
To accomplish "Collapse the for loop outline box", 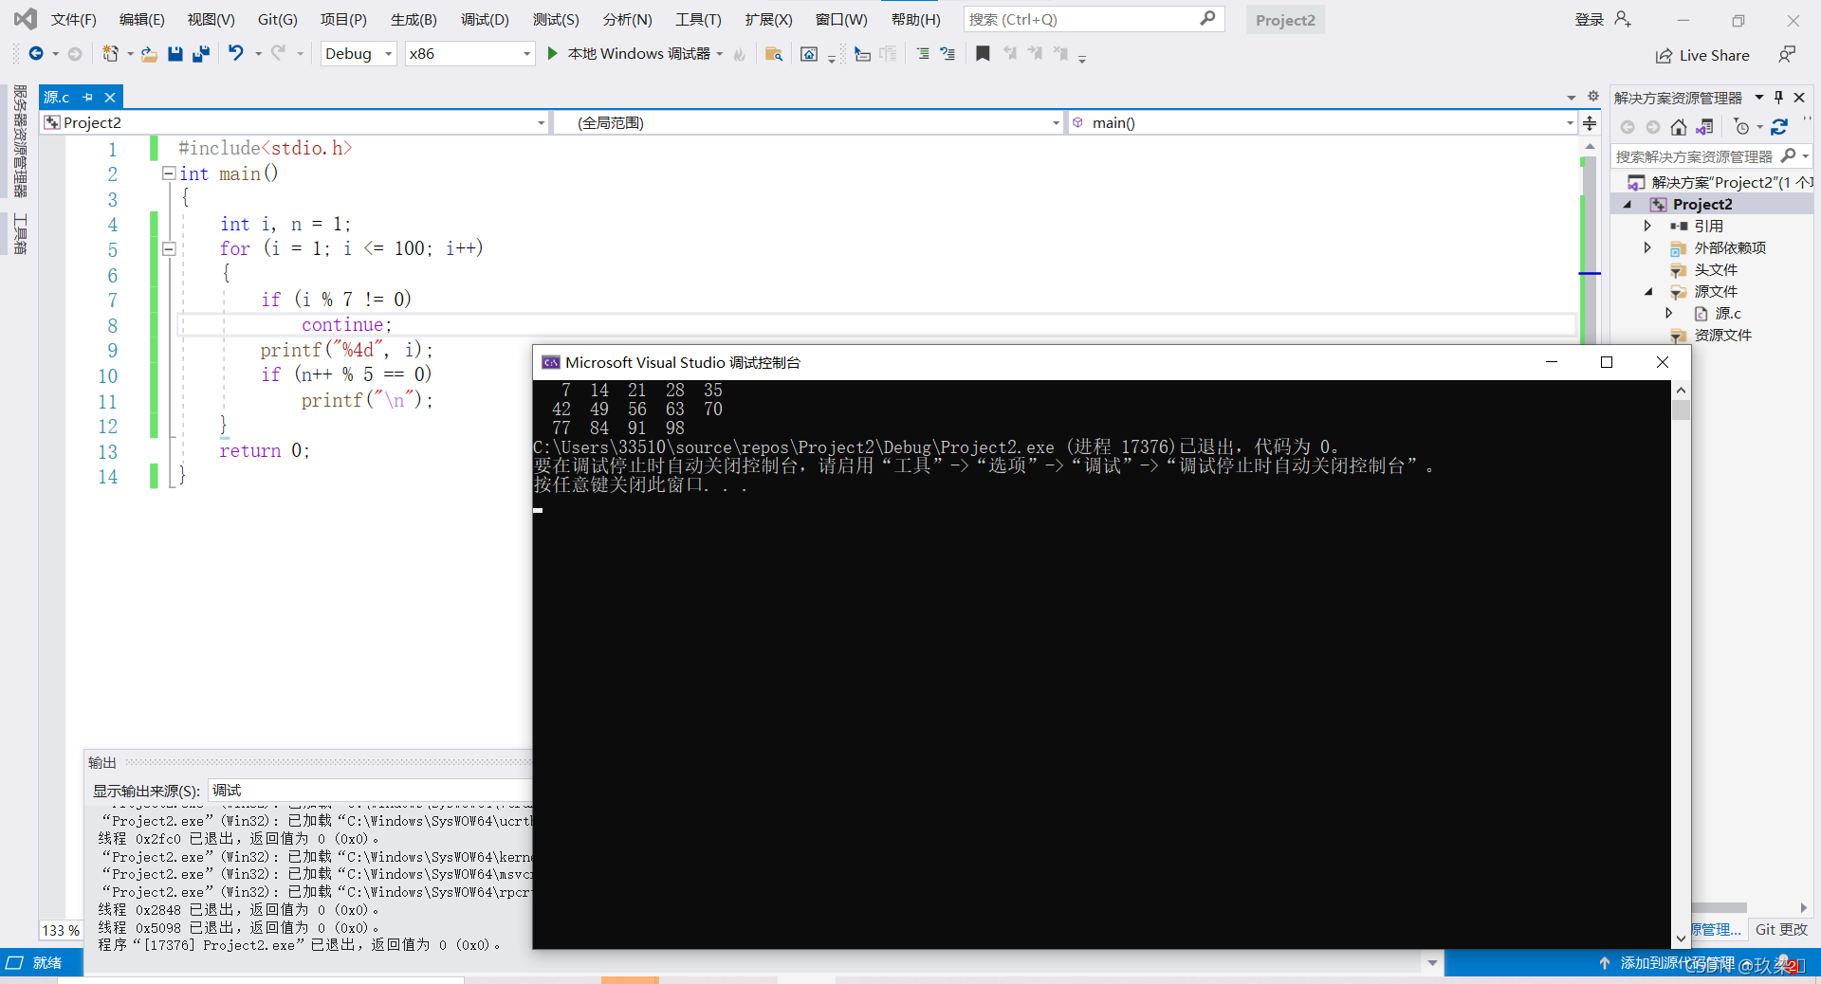I will 169,248.
